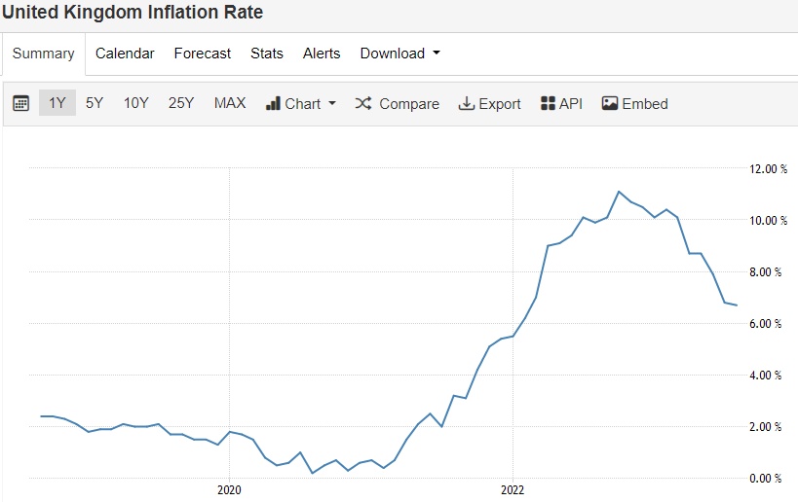Screen dimensions: 798x502
Task: Show the MAX time range
Action: [230, 103]
